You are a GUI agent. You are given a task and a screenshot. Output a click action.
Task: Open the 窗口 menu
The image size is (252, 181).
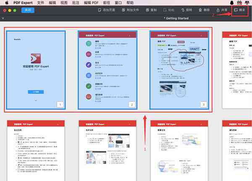pyautogui.click(x=118, y=3)
